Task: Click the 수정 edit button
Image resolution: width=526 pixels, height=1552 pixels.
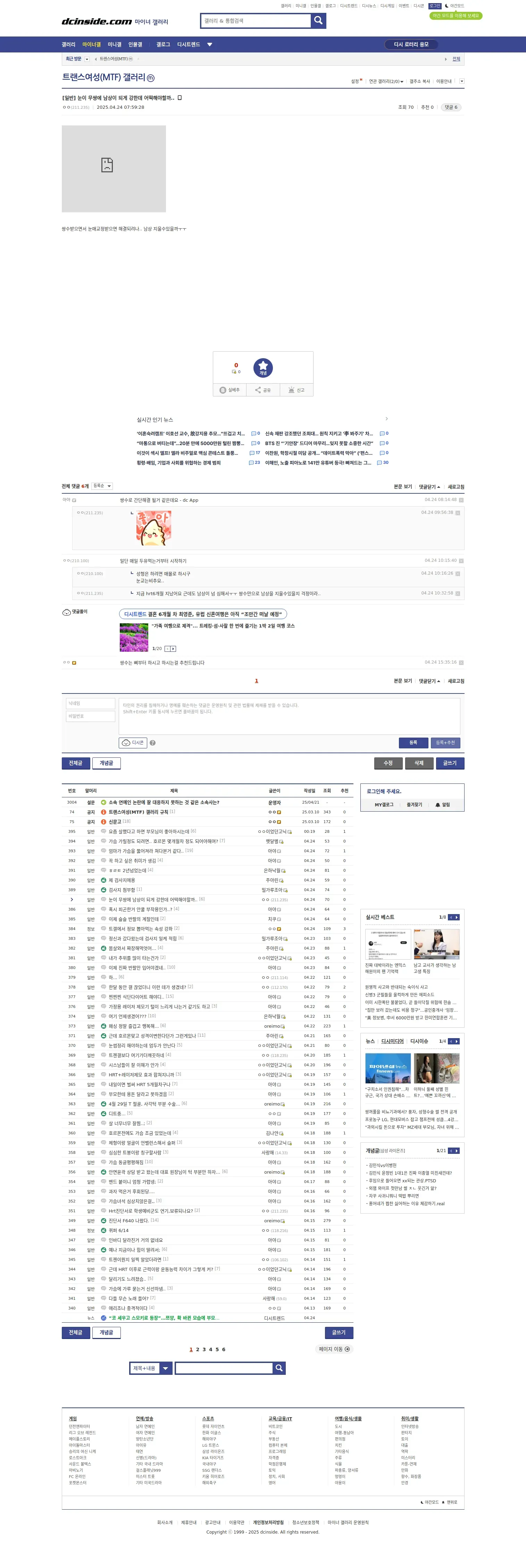Action: [388, 763]
